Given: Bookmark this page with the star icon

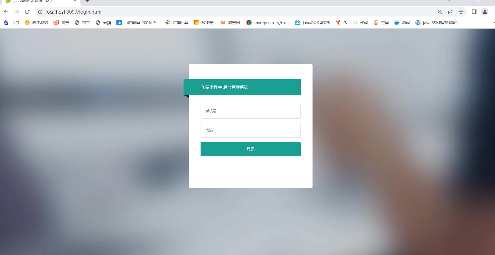Looking at the screenshot, I should 461,12.
